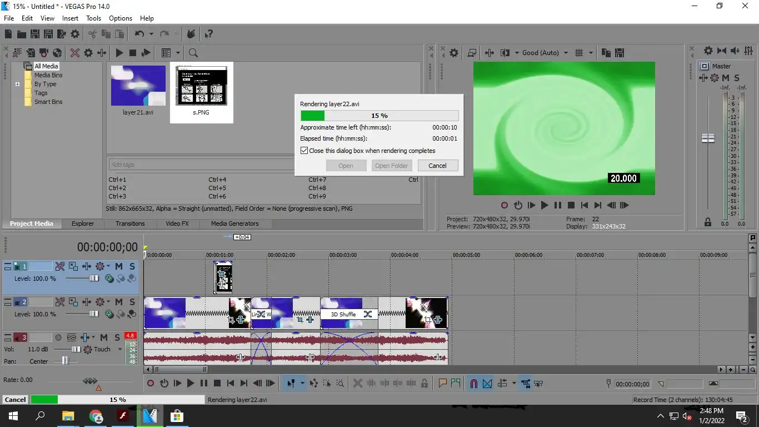Viewport: 759px width, 427px height.
Task: Toggle Automatic Crossfades icon
Action: [487, 383]
